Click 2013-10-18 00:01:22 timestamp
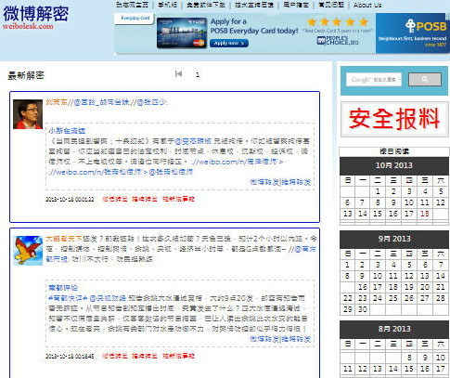 (70, 199)
